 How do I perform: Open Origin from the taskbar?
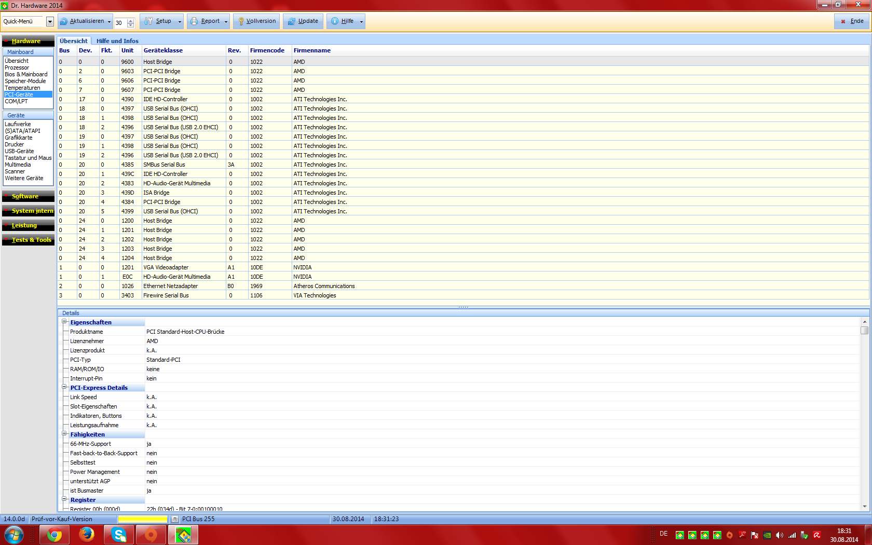point(151,535)
